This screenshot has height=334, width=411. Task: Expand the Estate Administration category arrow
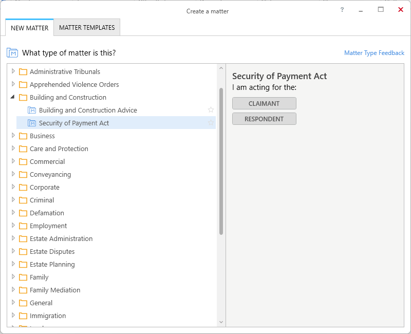[x=13, y=238]
